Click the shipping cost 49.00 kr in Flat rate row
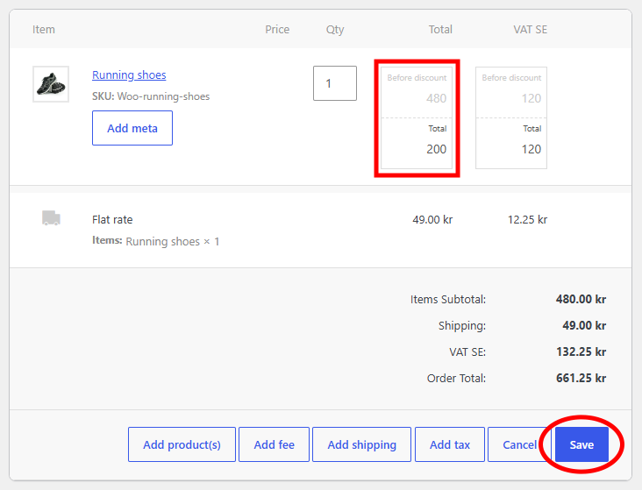 (432, 220)
